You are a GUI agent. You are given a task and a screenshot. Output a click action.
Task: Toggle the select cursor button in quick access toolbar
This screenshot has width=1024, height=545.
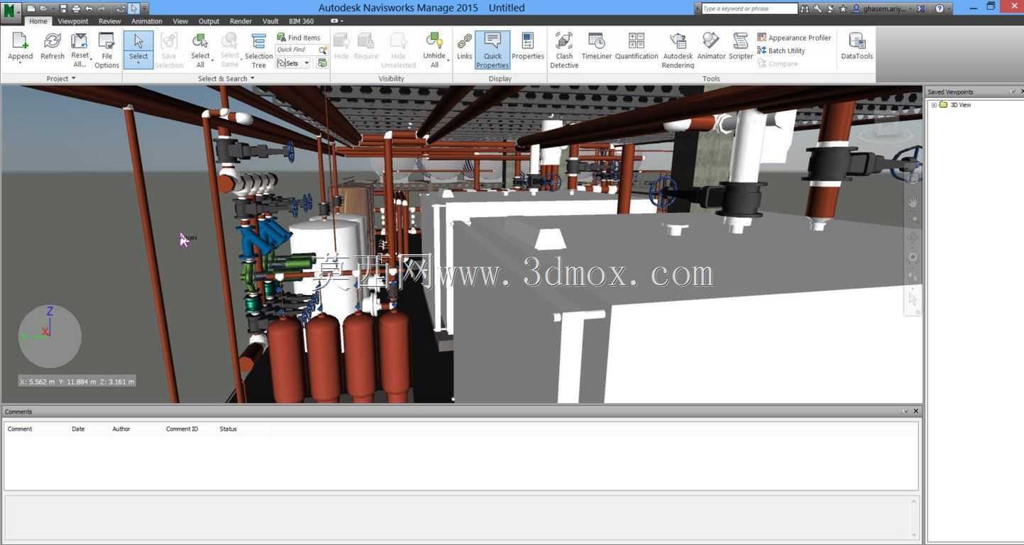tap(134, 9)
